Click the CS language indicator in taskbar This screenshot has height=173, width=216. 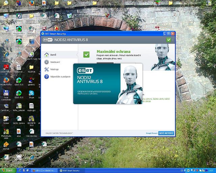(x=182, y=171)
